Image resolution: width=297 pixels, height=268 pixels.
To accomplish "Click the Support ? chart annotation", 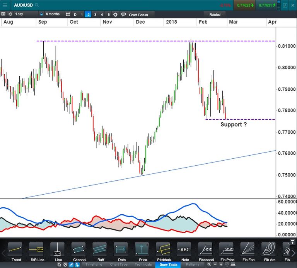I will pyautogui.click(x=234, y=124).
